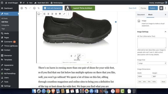Align image center in block toolbar
Screen dimensions: 168x94
click(48, 14)
